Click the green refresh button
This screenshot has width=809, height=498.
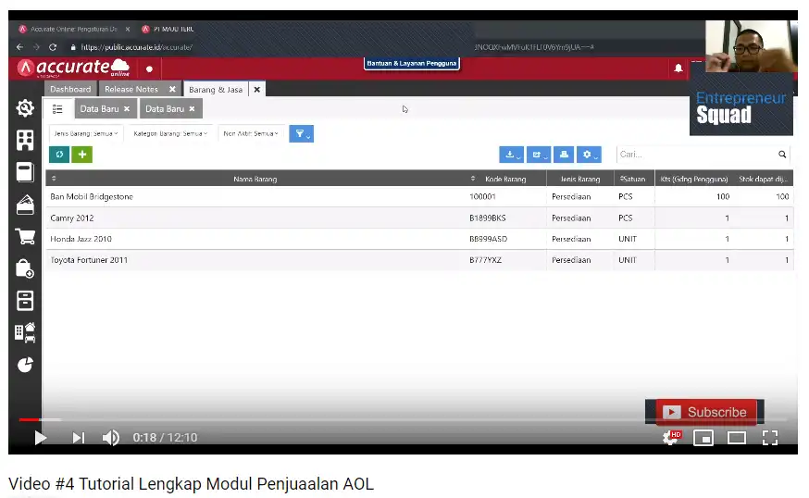click(x=59, y=155)
